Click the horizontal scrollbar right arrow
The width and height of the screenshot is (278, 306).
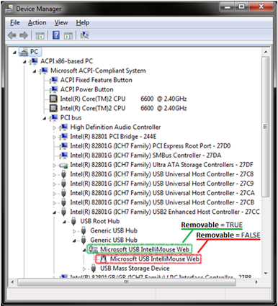coord(256,282)
